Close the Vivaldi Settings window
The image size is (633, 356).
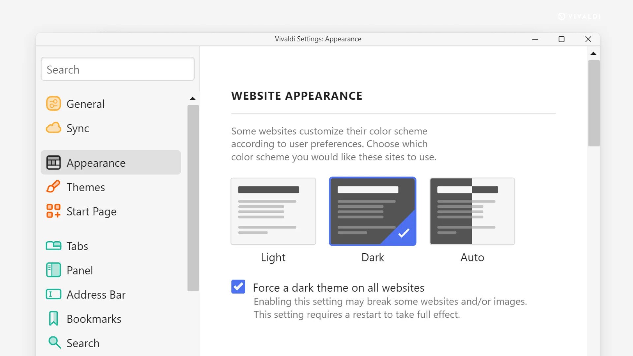[588, 39]
